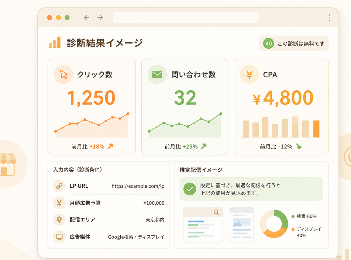Click the 前月比 +23% text

[x=181, y=147]
